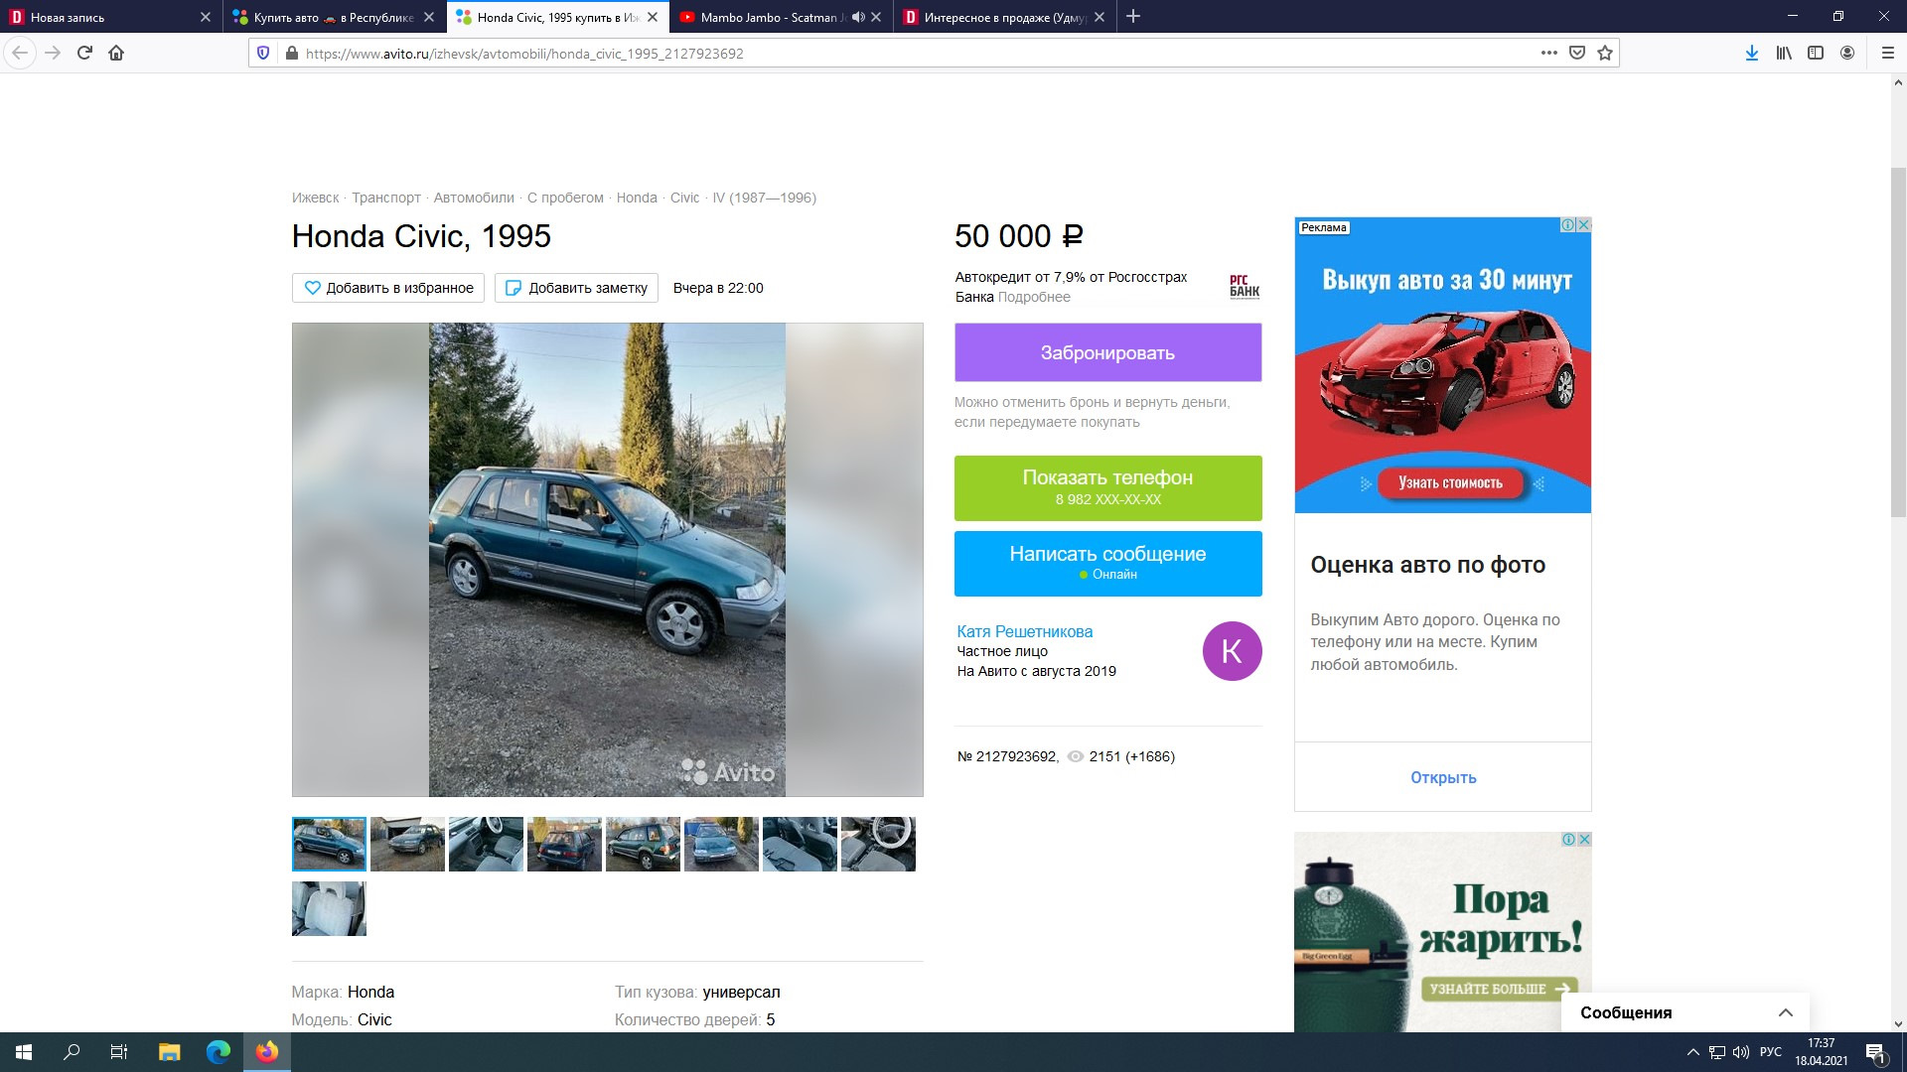Click УЗНАЙТЕ БОЛЬШЕ in grill ad

[1498, 989]
